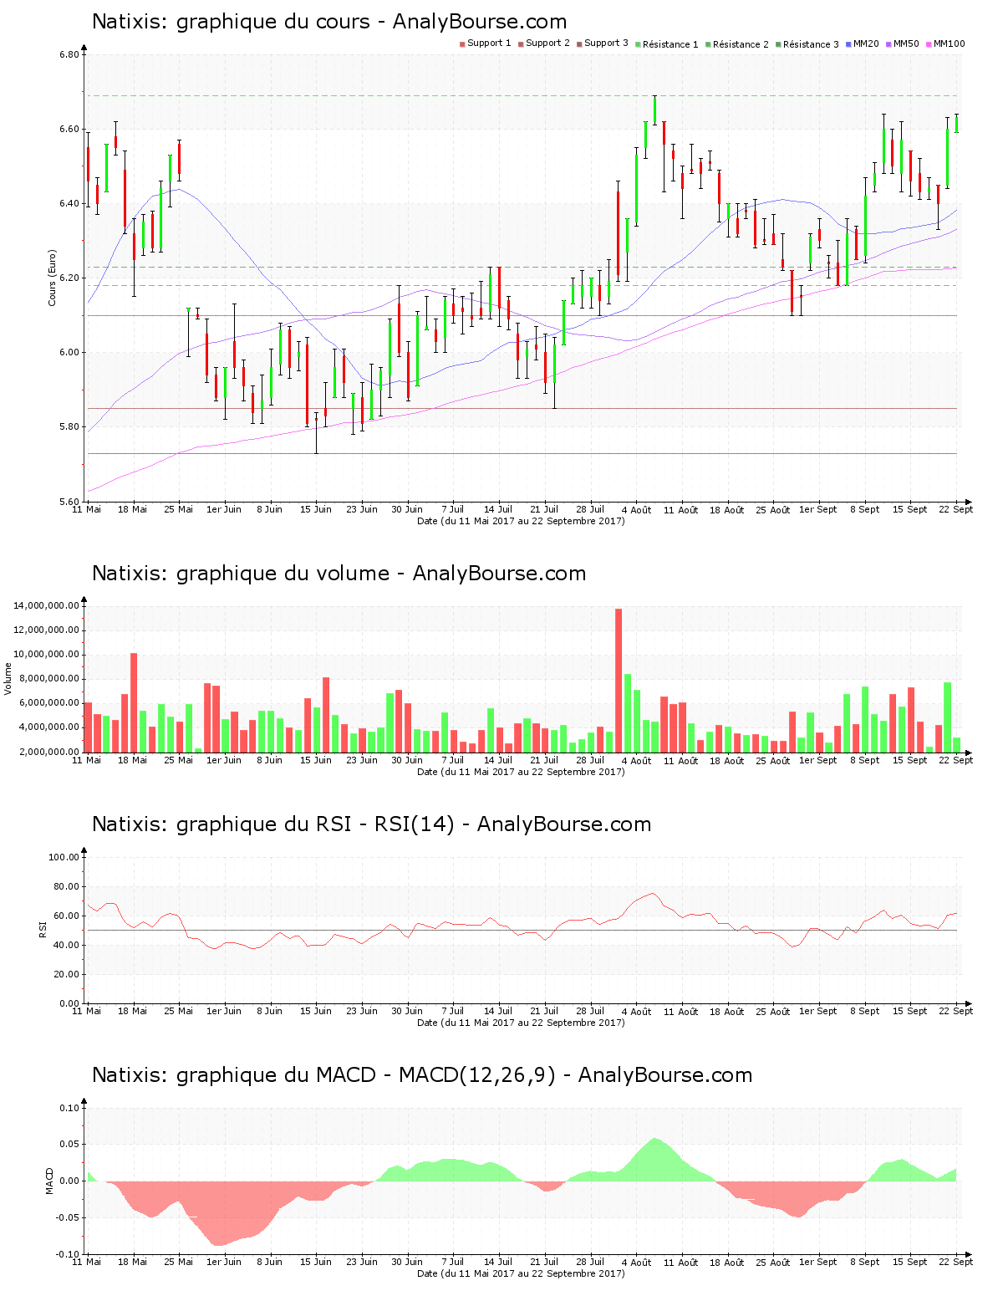Click the 100.00 RSI axis value
Screen dimensions: 1003x1296
click(64, 858)
